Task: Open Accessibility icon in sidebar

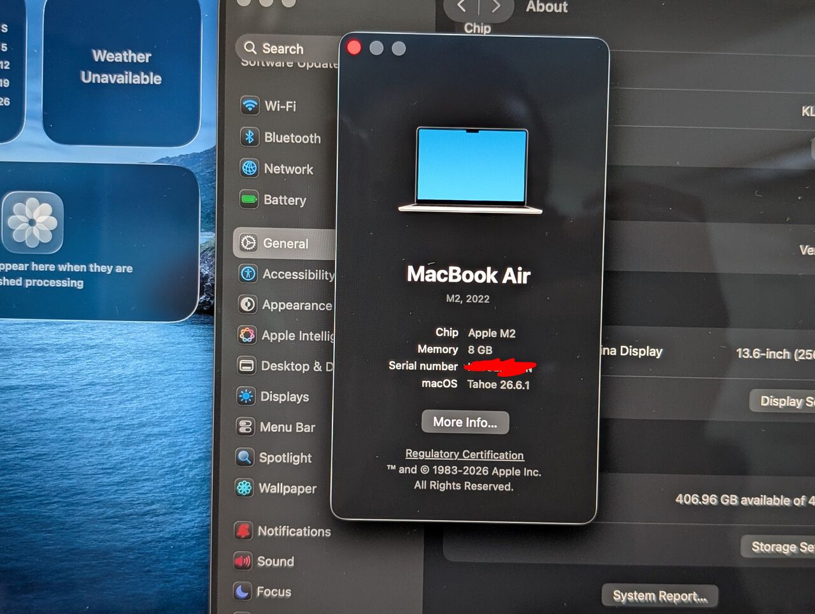Action: (x=248, y=274)
